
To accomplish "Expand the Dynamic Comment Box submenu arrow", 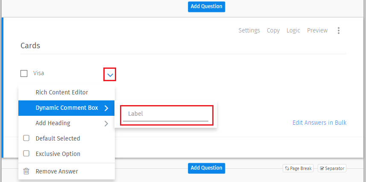I will pyautogui.click(x=106, y=108).
